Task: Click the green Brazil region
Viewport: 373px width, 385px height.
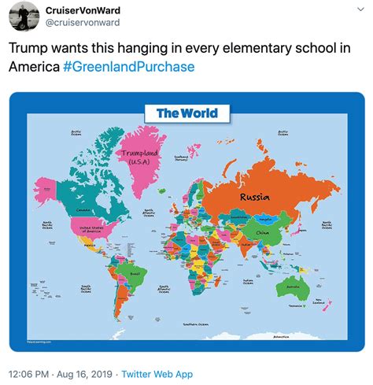Action: tap(131, 276)
